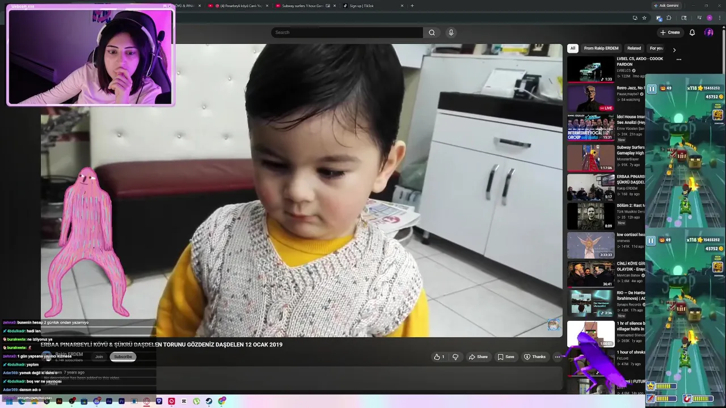Open Retro Jazz live stream thumbnail
Viewport: 726px width, 408px height.
click(x=591, y=99)
